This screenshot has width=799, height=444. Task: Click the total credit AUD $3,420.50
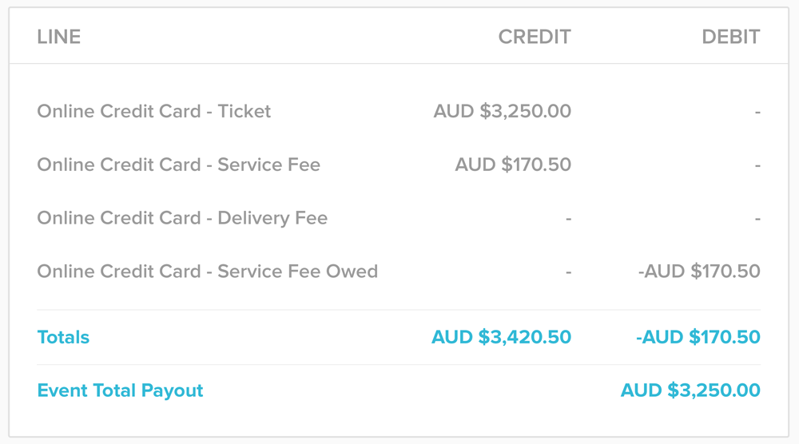pos(501,337)
